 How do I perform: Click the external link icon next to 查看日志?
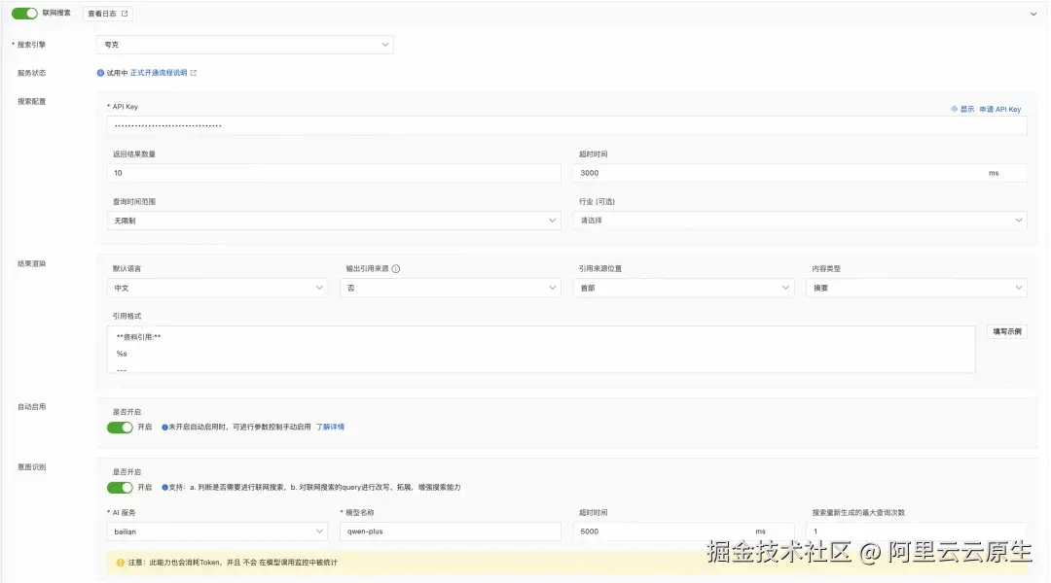pyautogui.click(x=125, y=14)
